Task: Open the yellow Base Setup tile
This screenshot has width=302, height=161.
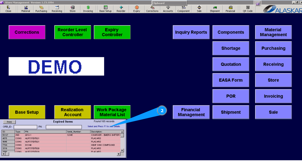Action: [27, 112]
